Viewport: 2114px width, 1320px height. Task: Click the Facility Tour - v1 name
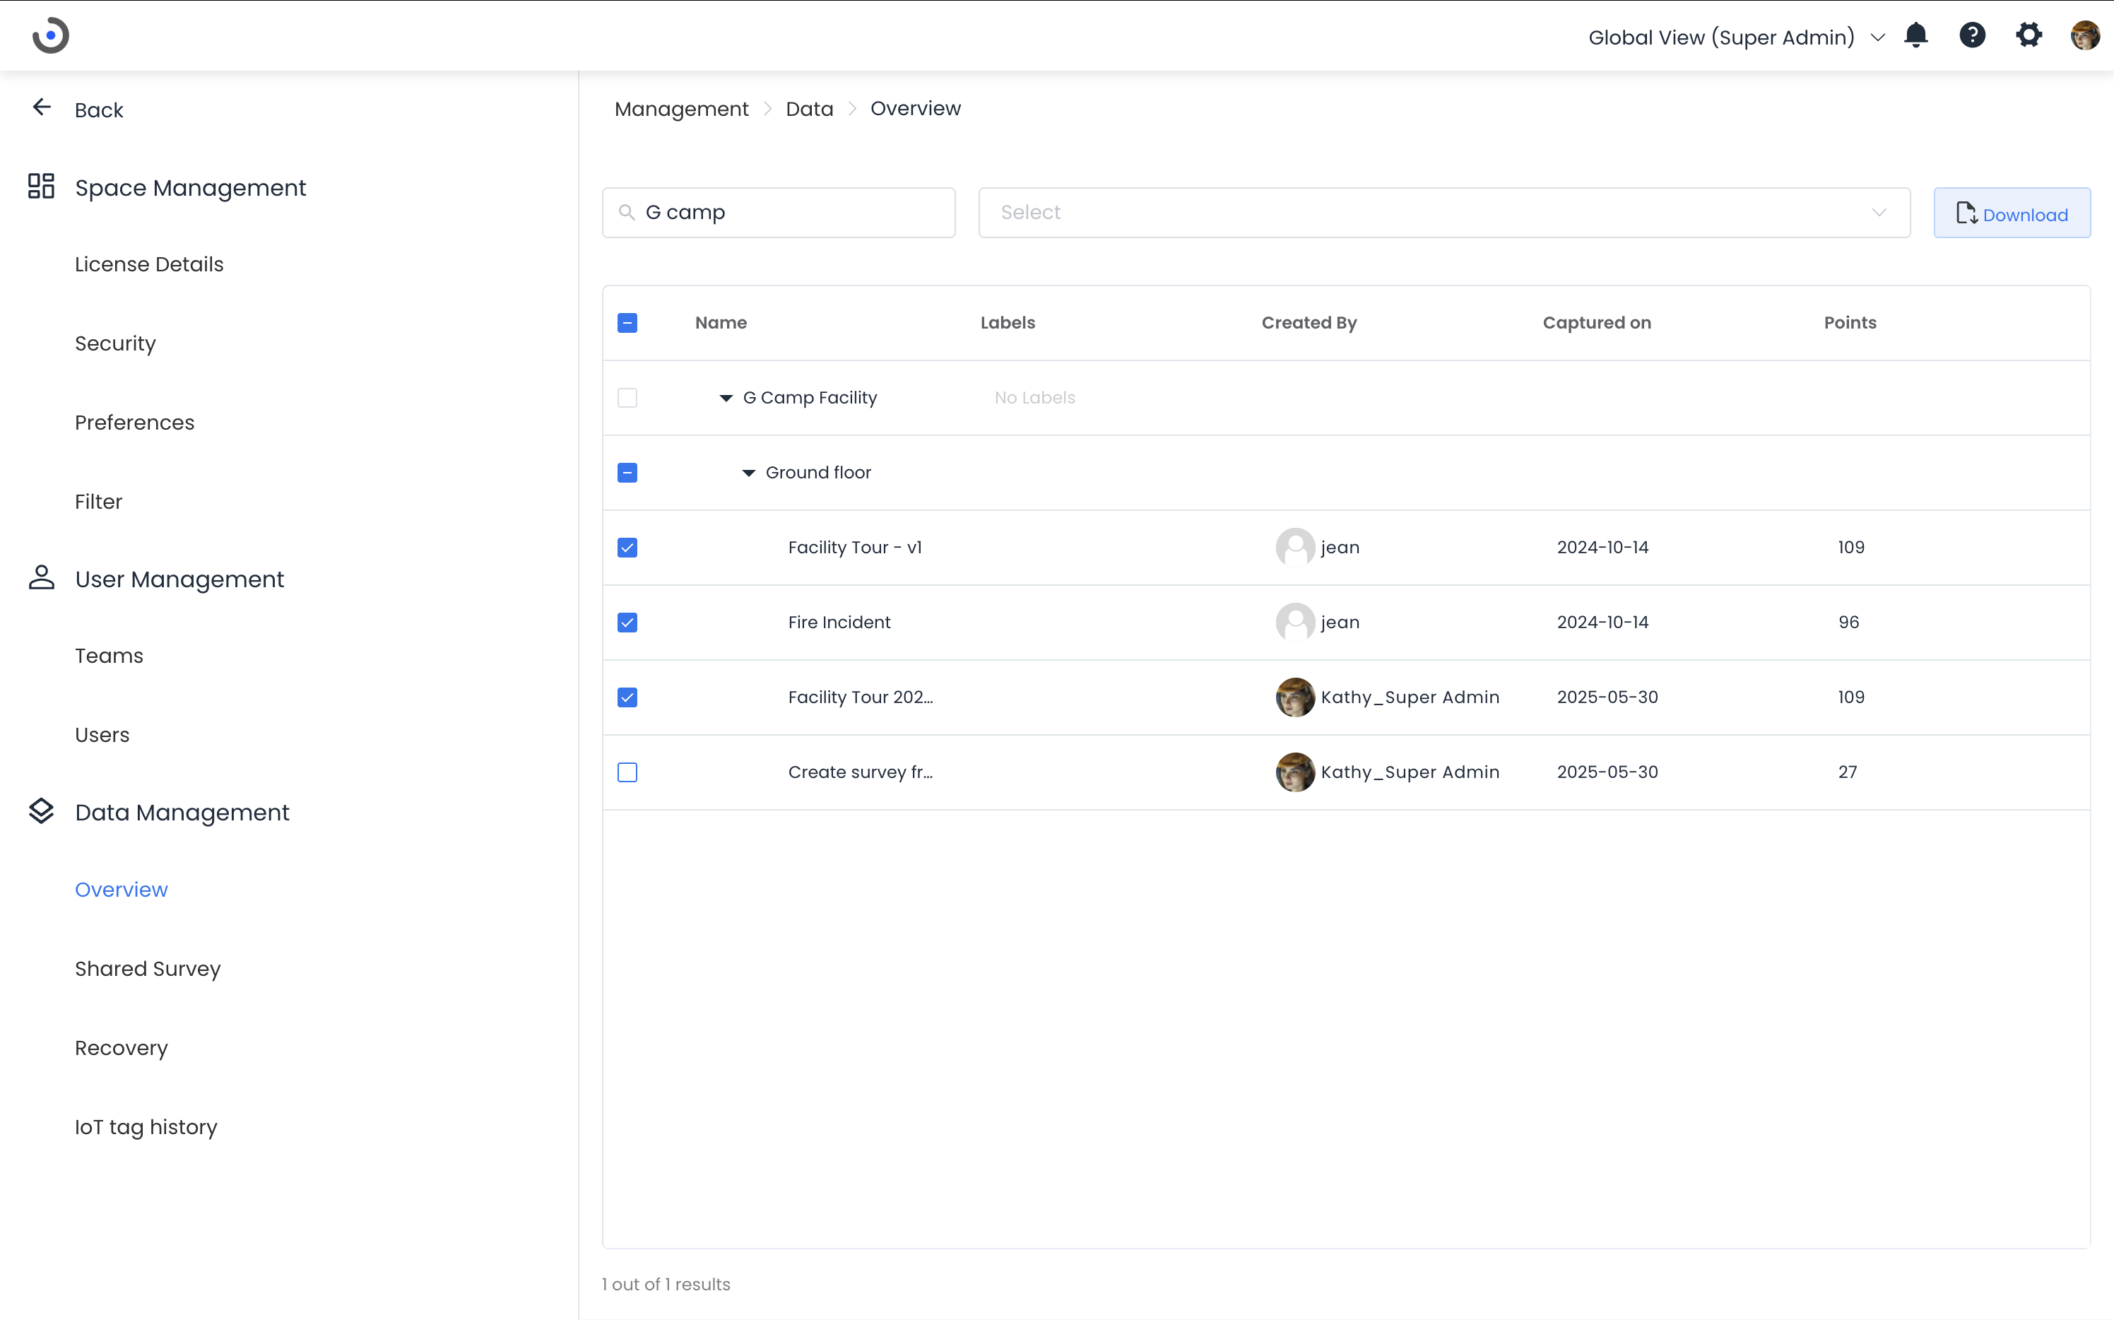(x=854, y=548)
